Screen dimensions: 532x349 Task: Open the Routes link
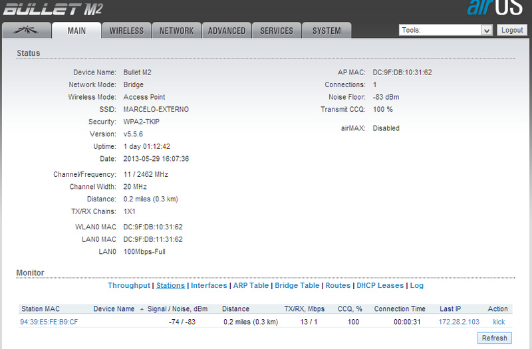[x=338, y=286]
